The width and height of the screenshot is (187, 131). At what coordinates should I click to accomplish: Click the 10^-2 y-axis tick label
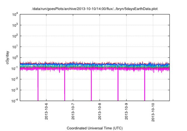15,79
